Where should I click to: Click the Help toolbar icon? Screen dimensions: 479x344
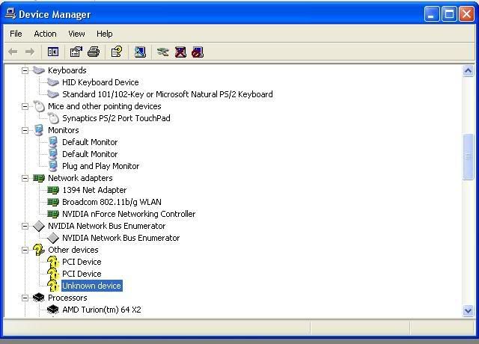[x=117, y=52]
